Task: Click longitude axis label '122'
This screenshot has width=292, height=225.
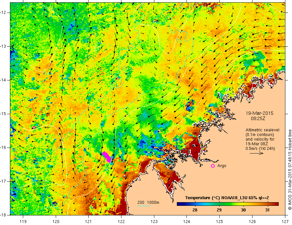Action: (121, 221)
